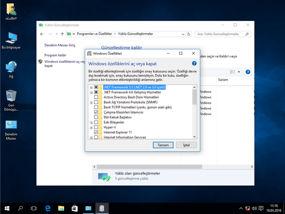Viewport: 285px width, 214px height.
Task: Click left arrow of horizontal scrollbar
Action: [x=94, y=167]
